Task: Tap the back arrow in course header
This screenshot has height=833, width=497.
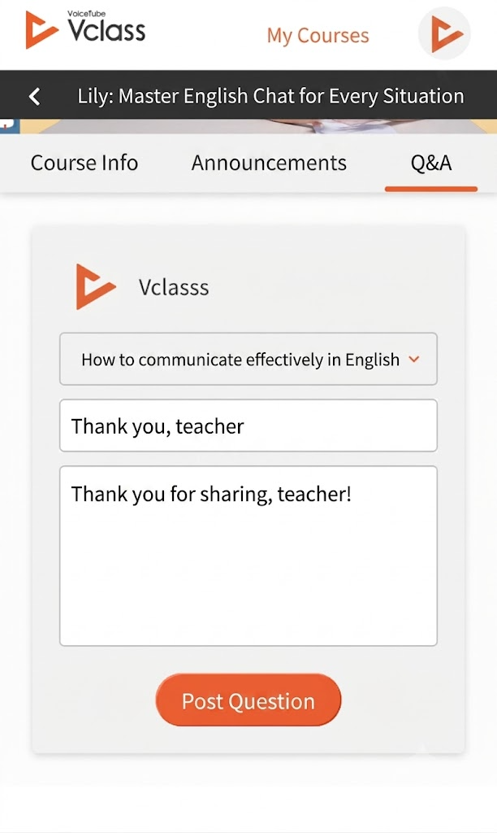Action: click(34, 96)
